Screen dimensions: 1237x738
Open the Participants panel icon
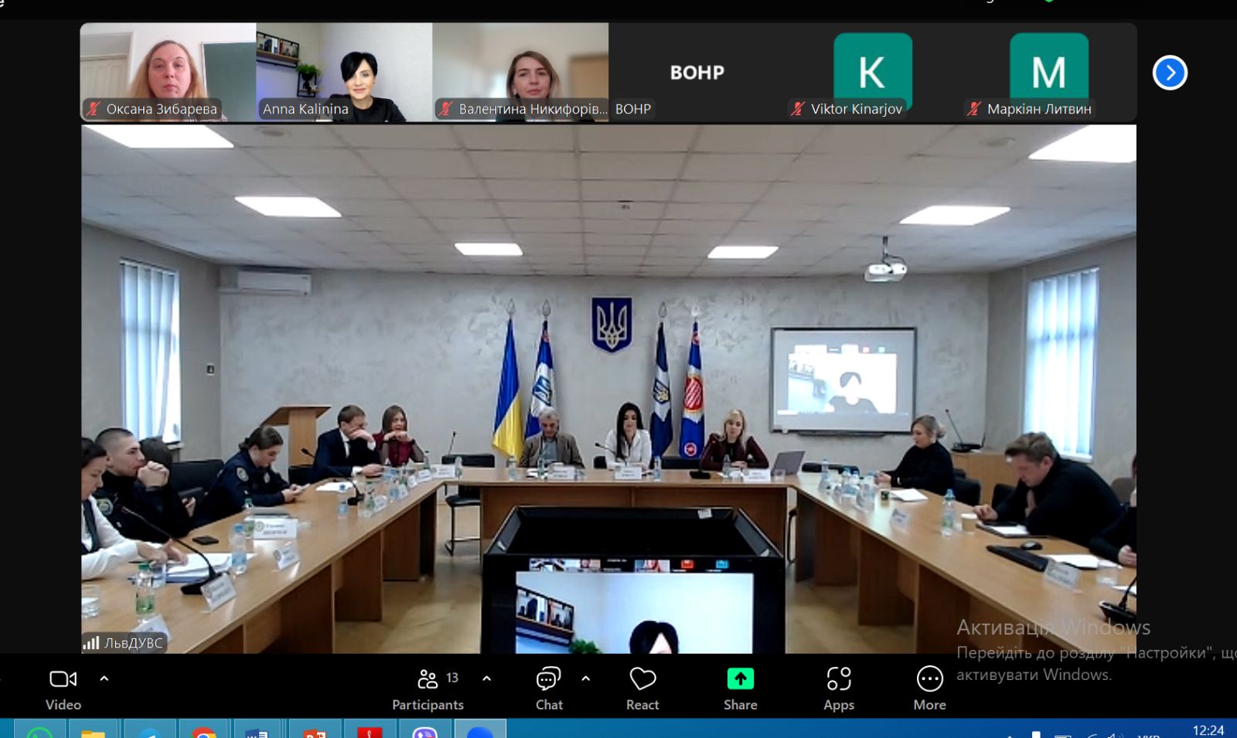click(x=428, y=678)
